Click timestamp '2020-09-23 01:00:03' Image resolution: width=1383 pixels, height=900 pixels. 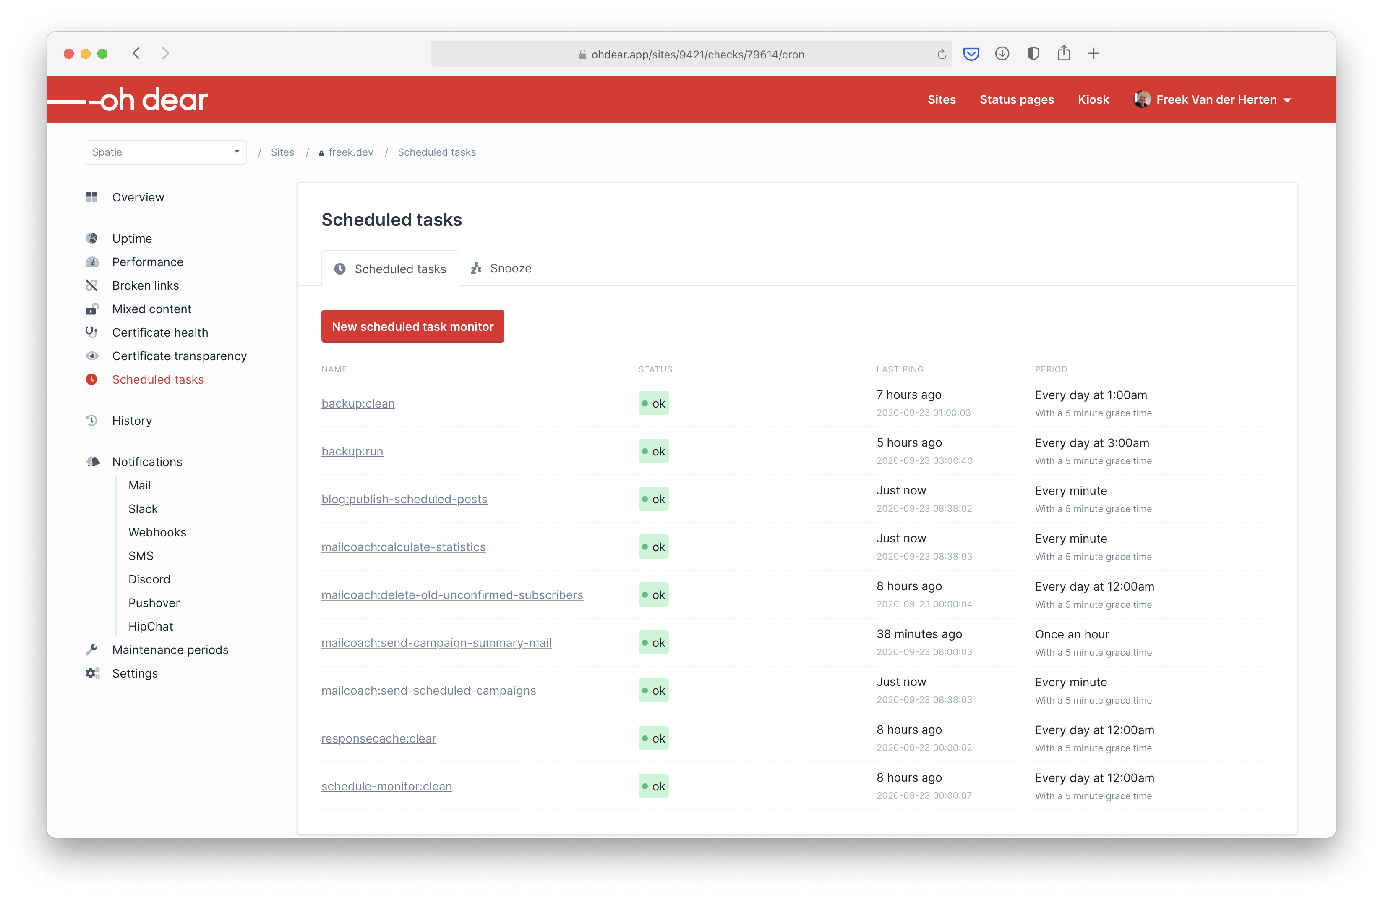(x=924, y=413)
